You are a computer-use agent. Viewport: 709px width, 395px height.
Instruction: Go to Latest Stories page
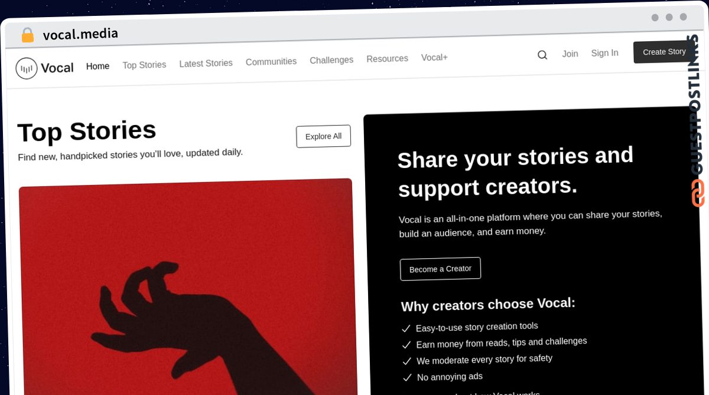206,63
